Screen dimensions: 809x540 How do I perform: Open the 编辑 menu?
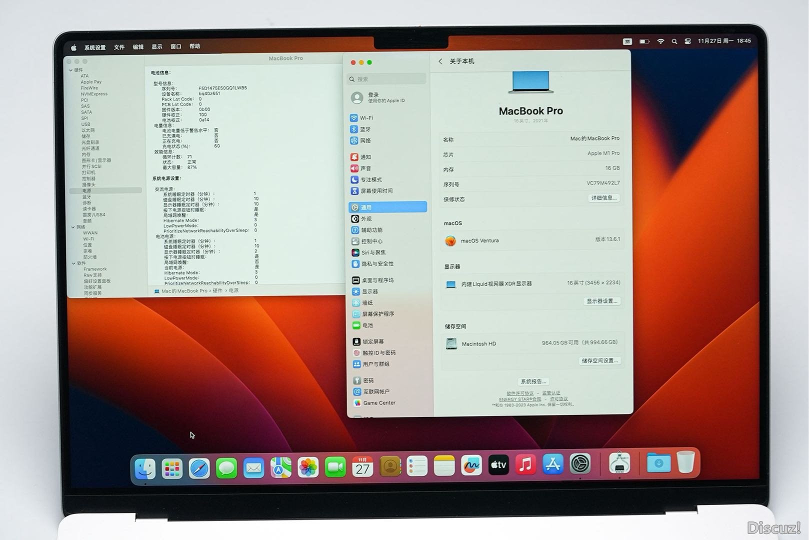click(138, 47)
